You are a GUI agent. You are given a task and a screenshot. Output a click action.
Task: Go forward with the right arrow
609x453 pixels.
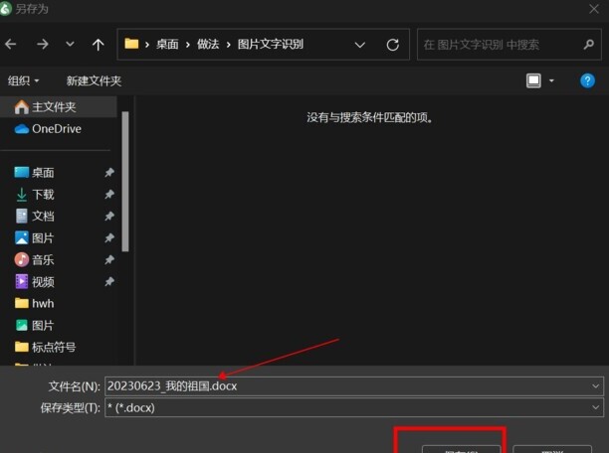coord(43,45)
